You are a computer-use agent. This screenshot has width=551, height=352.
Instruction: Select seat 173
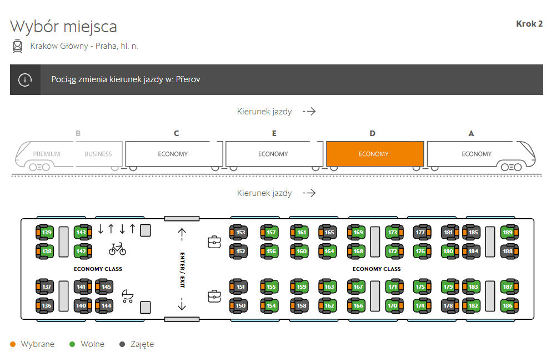tap(394, 232)
